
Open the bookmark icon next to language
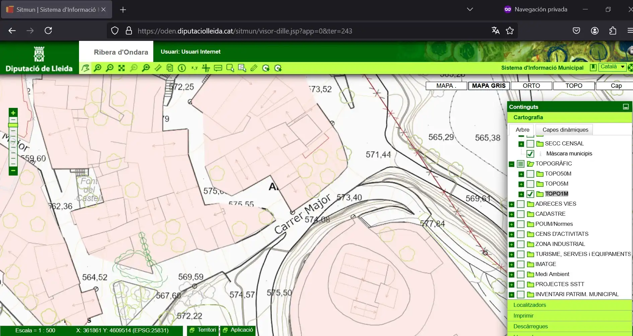[x=593, y=67]
